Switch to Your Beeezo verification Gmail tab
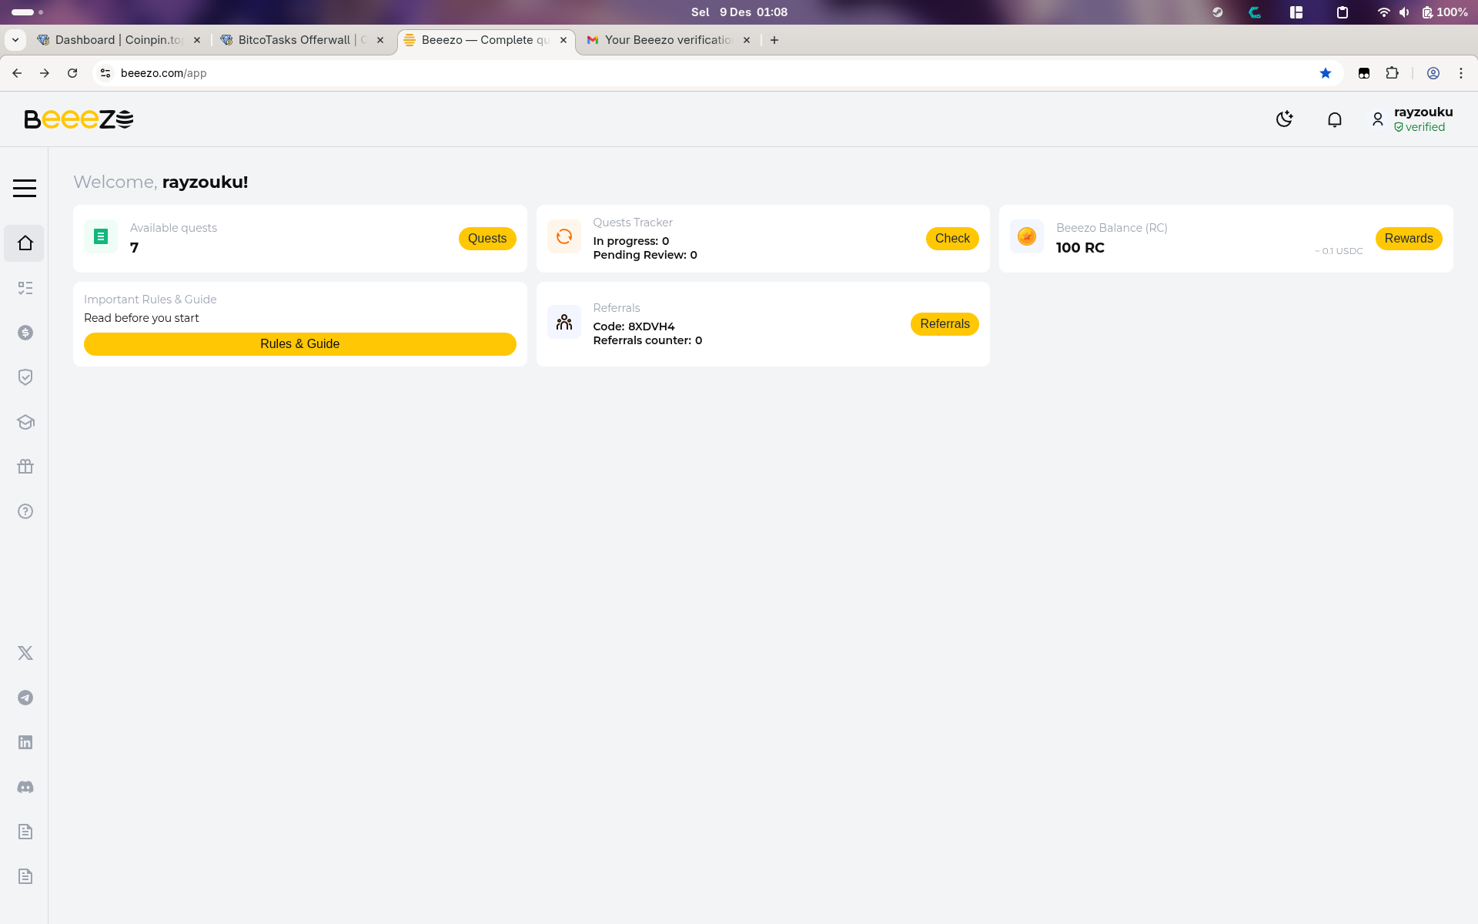 click(x=667, y=40)
